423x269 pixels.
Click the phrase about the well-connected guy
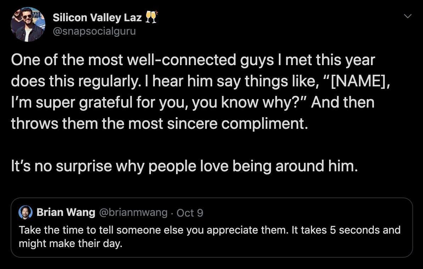click(x=193, y=59)
